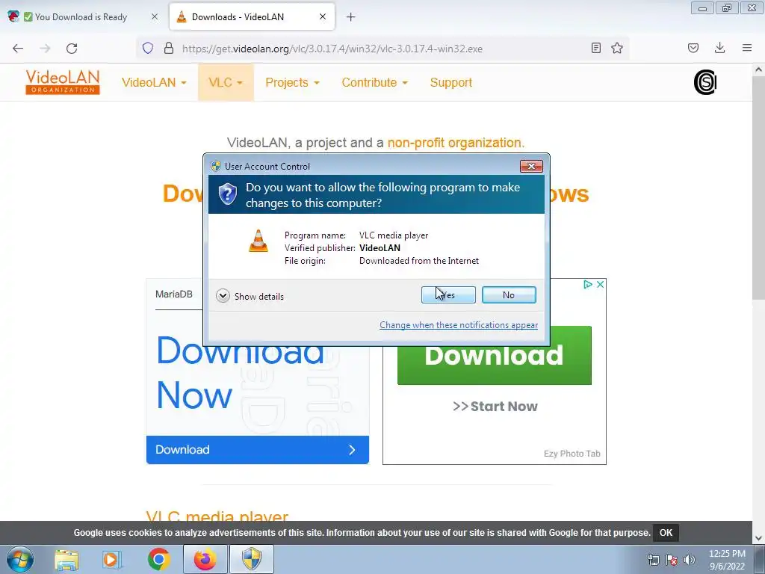Reload the current page
765x574 pixels.
pos(72,49)
